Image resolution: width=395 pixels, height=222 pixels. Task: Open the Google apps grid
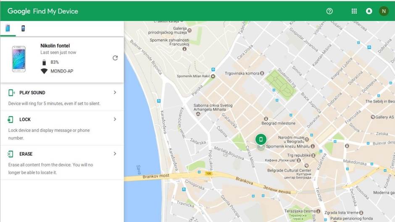pos(354,11)
